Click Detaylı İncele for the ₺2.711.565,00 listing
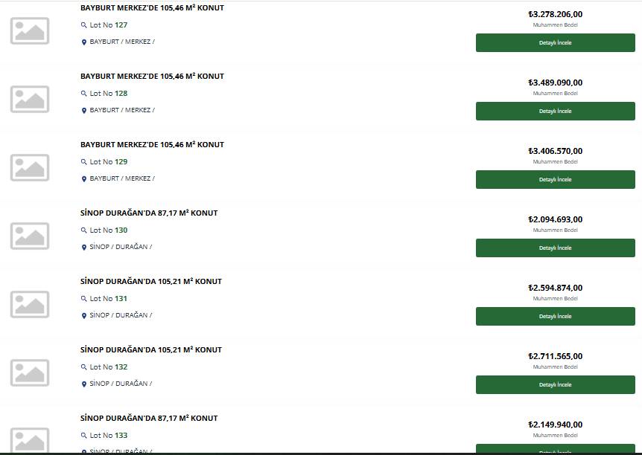Viewport: 642px width, 455px height. coord(555,384)
